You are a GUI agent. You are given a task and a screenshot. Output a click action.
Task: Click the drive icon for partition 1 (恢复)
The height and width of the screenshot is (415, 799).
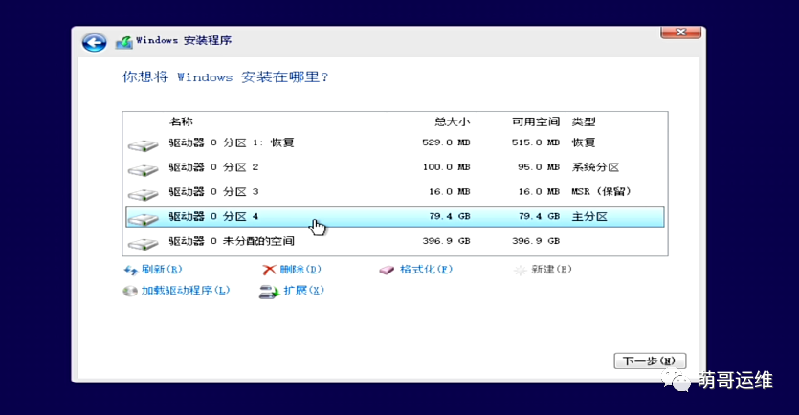[144, 144]
